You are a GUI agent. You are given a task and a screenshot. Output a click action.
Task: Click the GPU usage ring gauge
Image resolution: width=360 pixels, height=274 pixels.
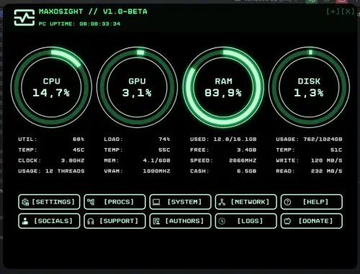pos(137,87)
